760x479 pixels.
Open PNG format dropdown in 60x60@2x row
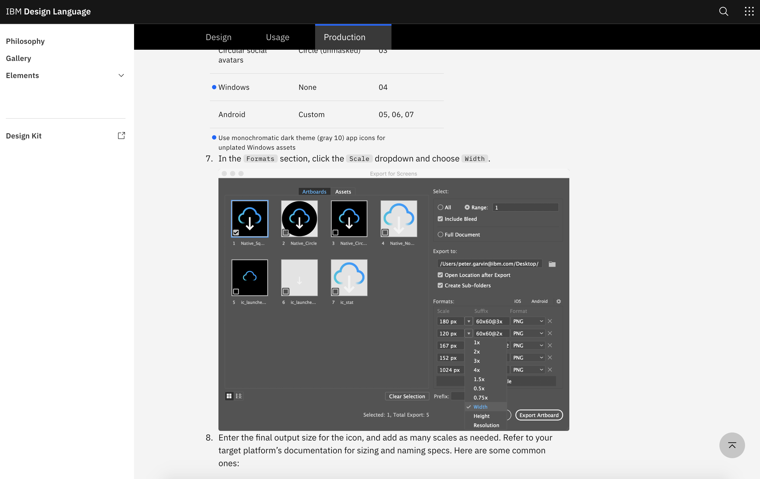click(528, 333)
